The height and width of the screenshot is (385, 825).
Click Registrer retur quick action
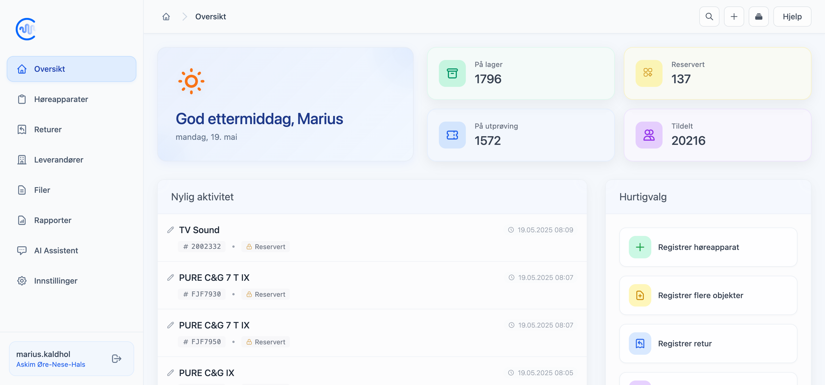coord(708,344)
